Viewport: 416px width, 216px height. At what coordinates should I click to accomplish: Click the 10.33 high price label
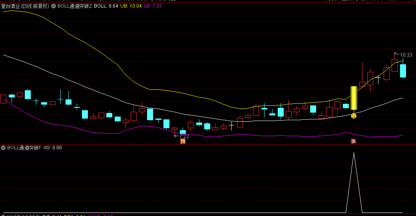pyautogui.click(x=406, y=55)
